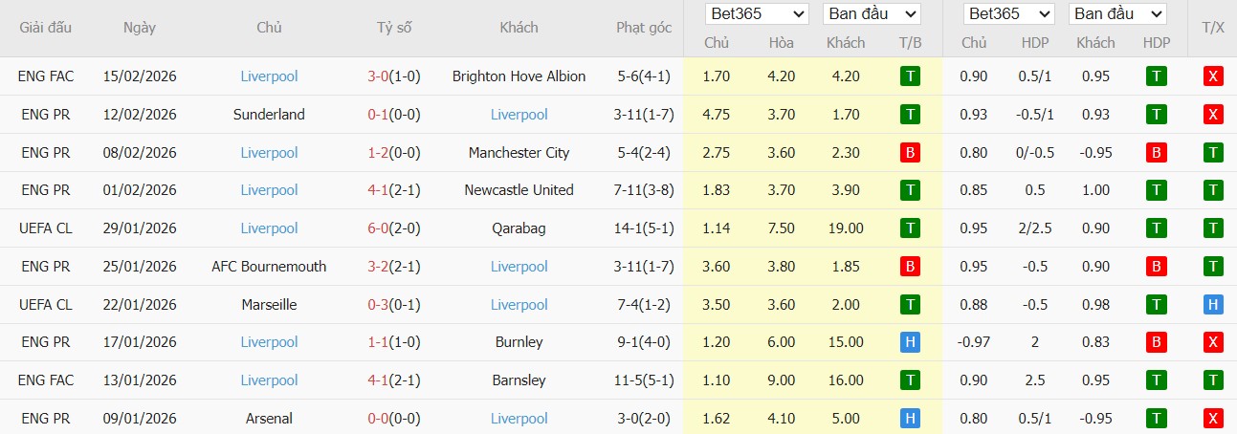Expand the second Ban đầu handicap dropdown
The image size is (1237, 434).
point(1118,14)
